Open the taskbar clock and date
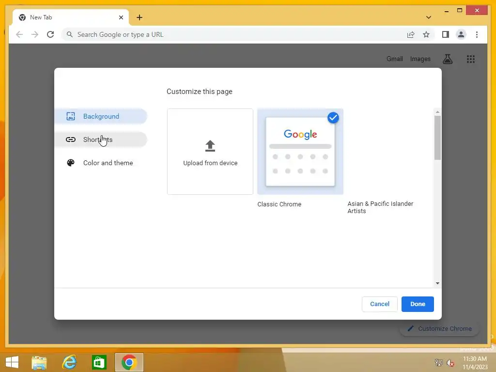The image size is (496, 372). coord(475,363)
